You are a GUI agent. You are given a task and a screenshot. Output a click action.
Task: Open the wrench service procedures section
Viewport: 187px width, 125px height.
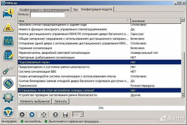8,69
